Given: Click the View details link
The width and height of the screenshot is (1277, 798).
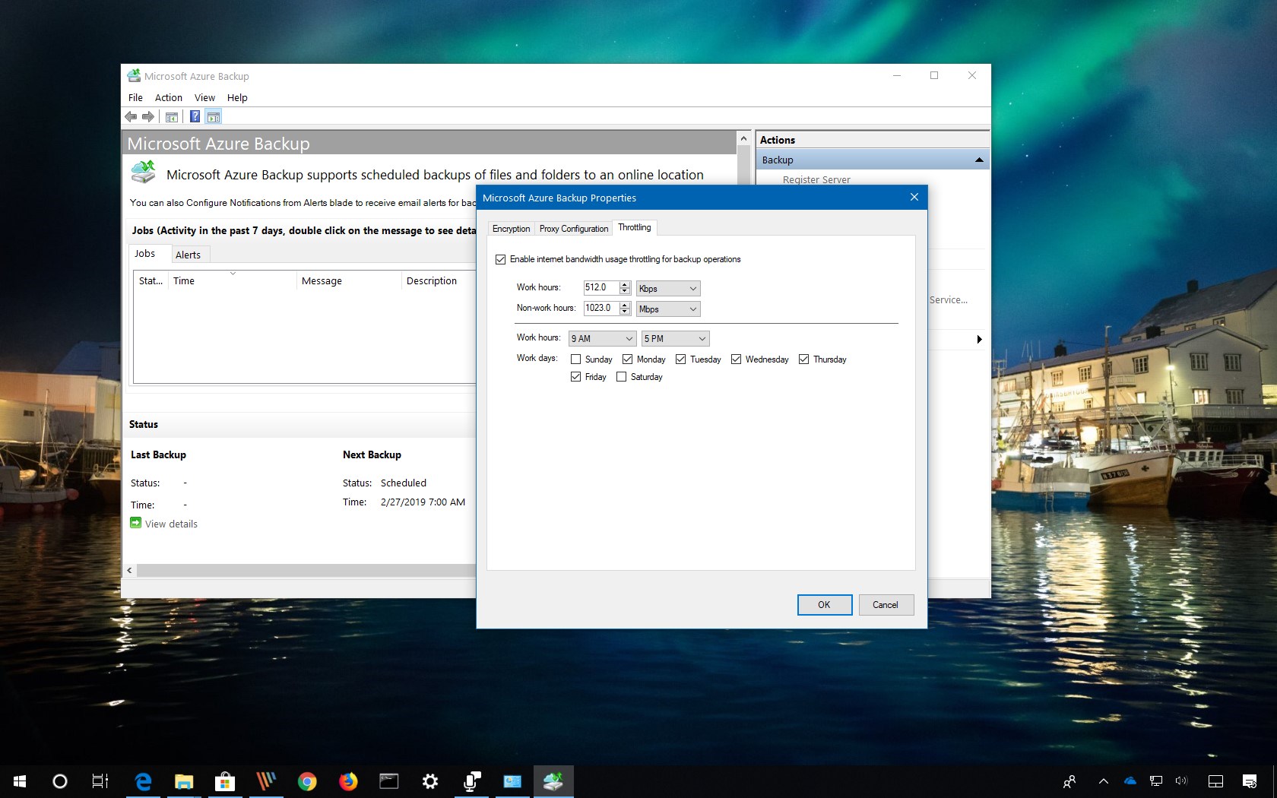Looking at the screenshot, I should (x=171, y=524).
